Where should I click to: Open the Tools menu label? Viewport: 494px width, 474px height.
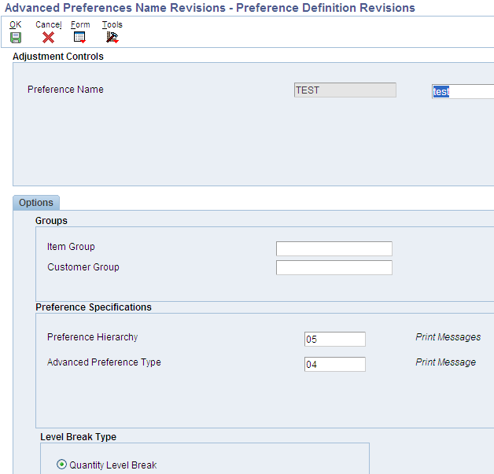tap(112, 24)
